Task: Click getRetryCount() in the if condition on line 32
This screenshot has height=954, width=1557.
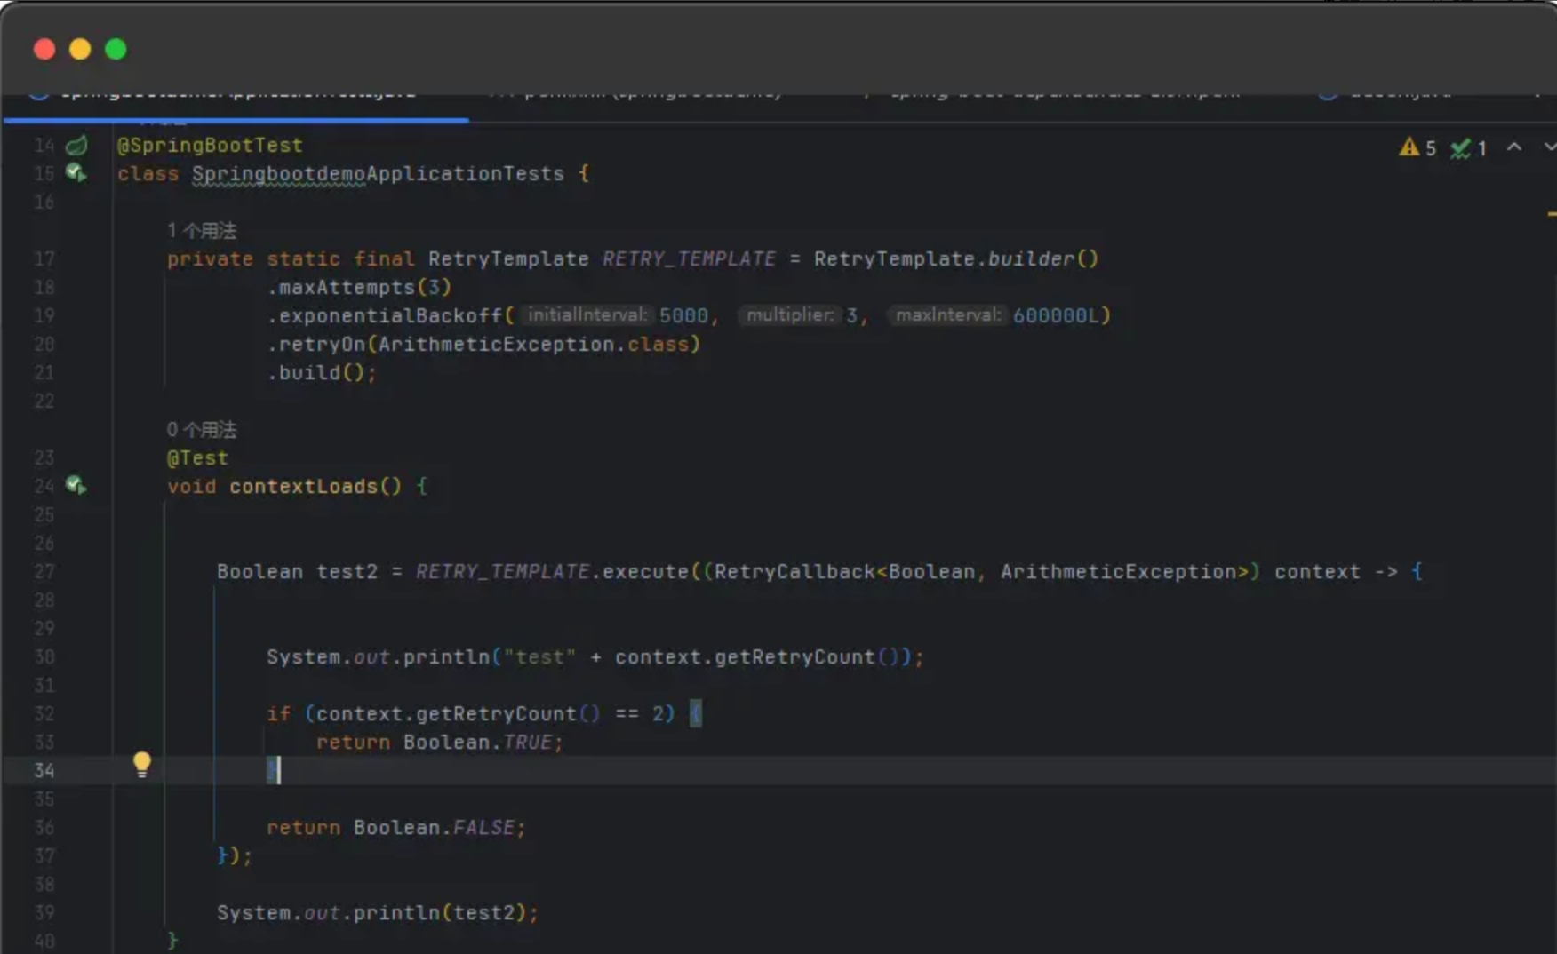Action: [508, 714]
